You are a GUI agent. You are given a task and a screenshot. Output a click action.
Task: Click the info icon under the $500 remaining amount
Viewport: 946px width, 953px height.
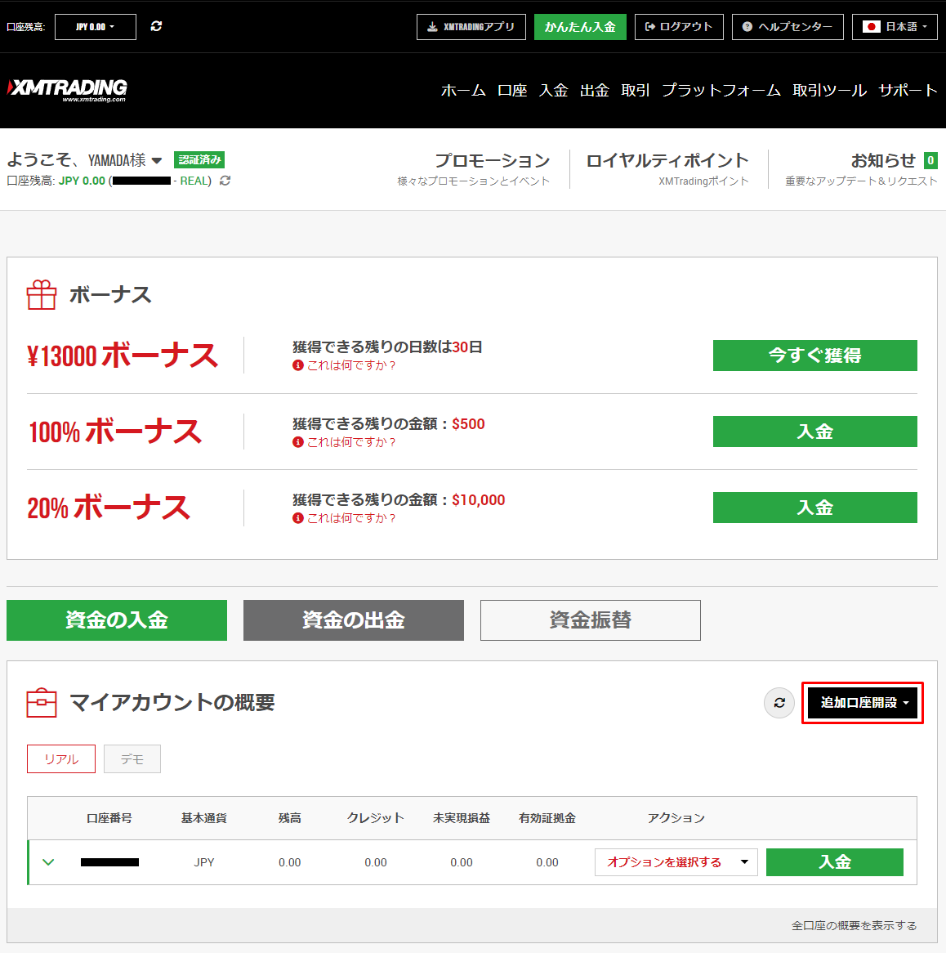coord(297,442)
